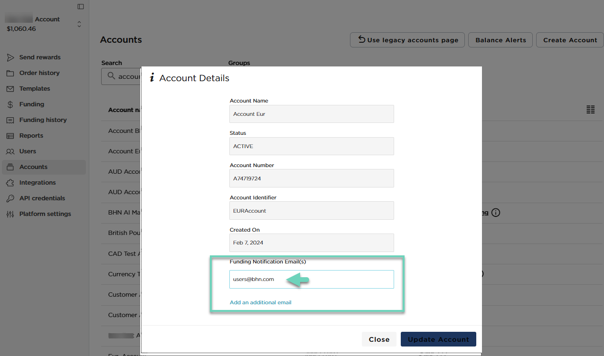Open the column layout icon at right
Image resolution: width=604 pixels, height=356 pixels.
pos(591,110)
